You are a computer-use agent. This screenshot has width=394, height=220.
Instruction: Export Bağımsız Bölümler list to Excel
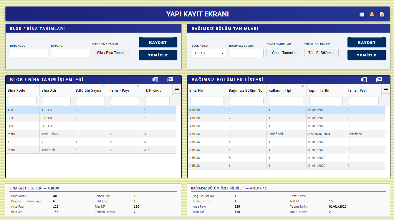coord(364,80)
